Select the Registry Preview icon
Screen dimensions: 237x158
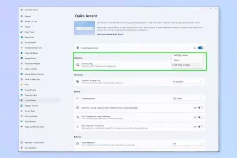pos(22,106)
